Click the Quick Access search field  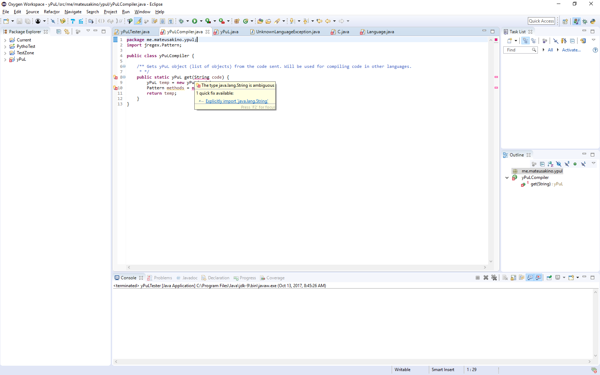pos(541,21)
